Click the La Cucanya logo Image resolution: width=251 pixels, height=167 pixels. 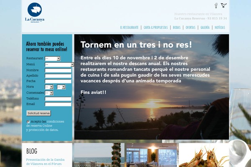point(35,13)
